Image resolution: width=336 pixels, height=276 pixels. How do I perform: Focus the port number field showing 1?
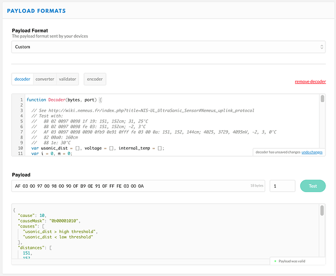(282, 186)
